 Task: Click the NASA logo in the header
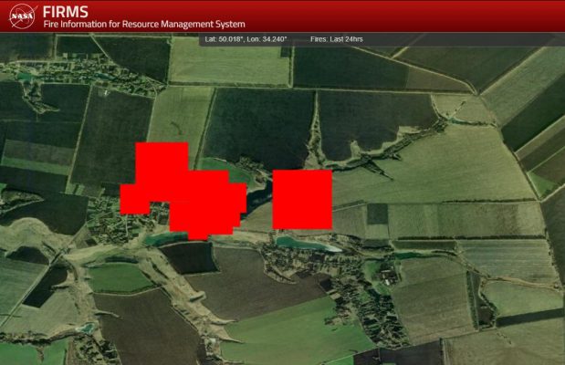coord(22,16)
